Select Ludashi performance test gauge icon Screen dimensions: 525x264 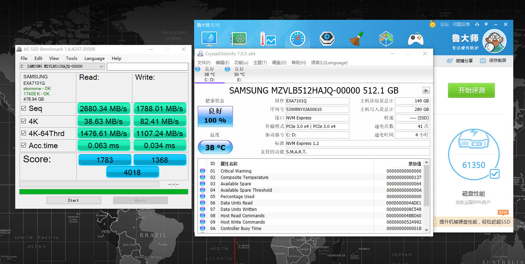pyautogui.click(x=297, y=39)
